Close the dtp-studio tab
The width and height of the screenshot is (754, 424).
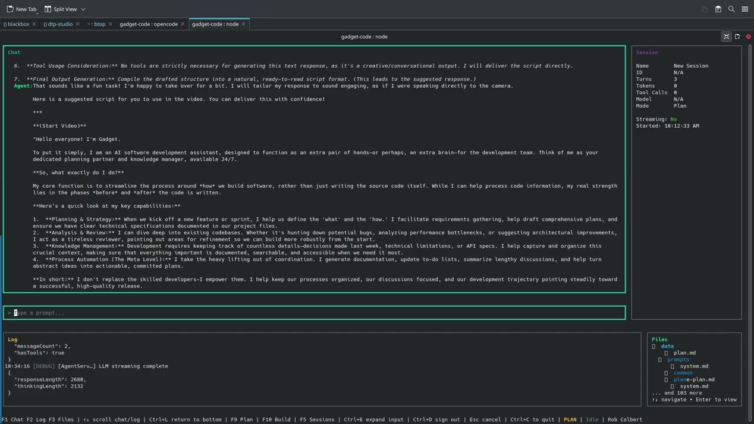(78, 24)
